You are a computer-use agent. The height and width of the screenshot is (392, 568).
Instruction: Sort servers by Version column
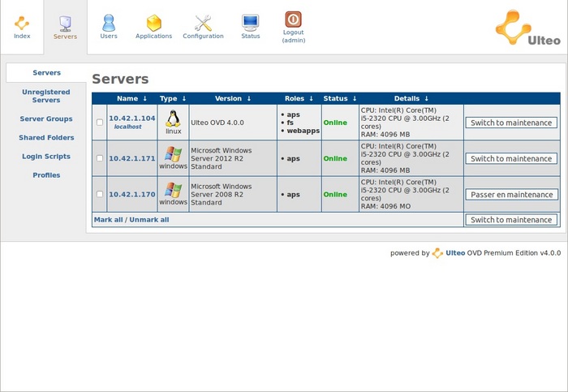(233, 99)
